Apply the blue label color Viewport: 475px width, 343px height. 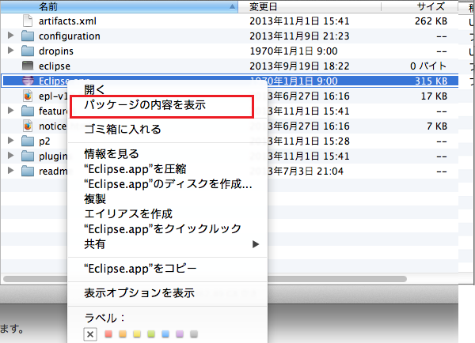coord(165,334)
